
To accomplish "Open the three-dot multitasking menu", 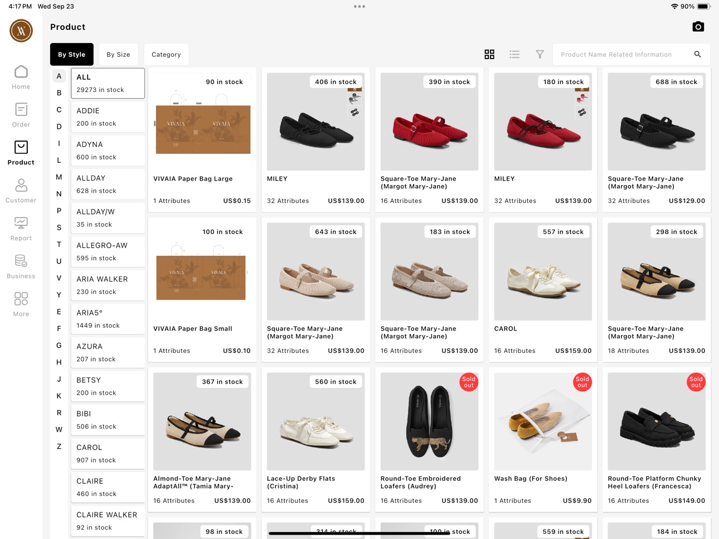I will [x=359, y=7].
